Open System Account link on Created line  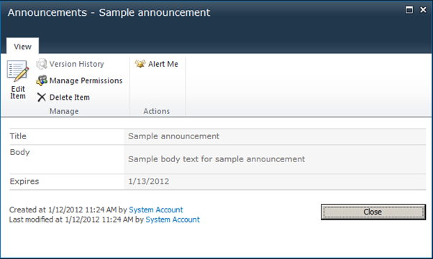click(x=156, y=209)
